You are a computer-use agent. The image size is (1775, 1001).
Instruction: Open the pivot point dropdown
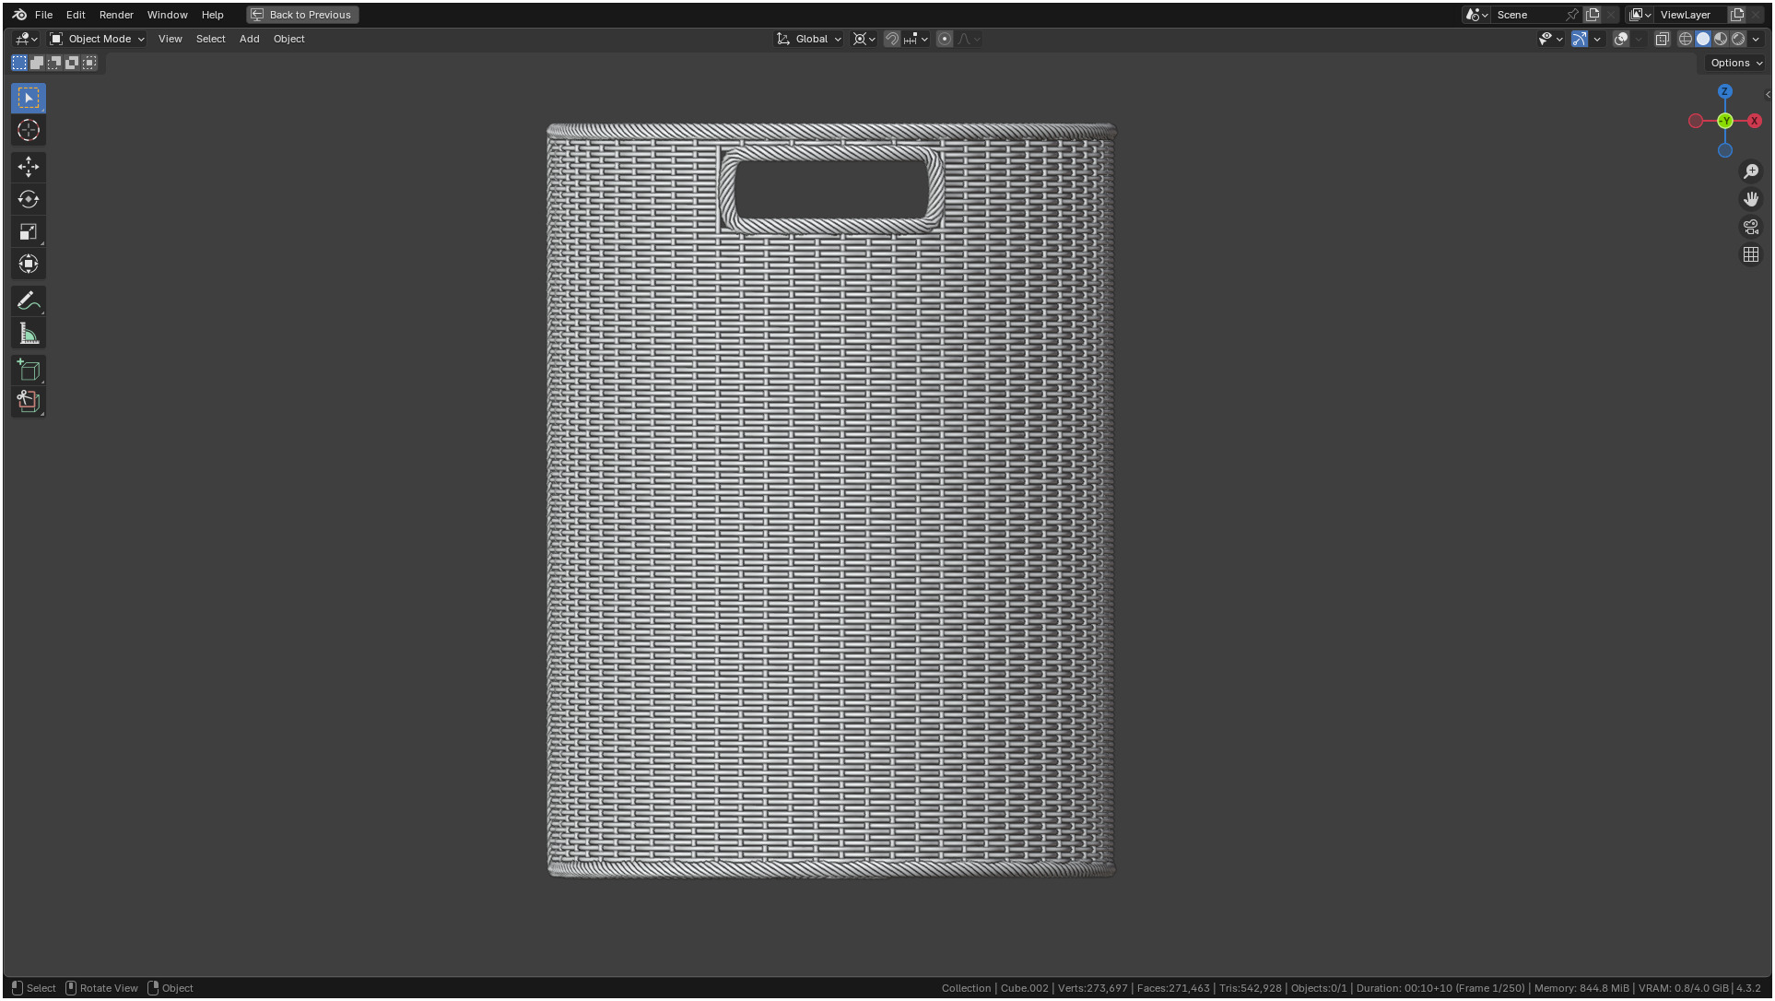click(864, 39)
